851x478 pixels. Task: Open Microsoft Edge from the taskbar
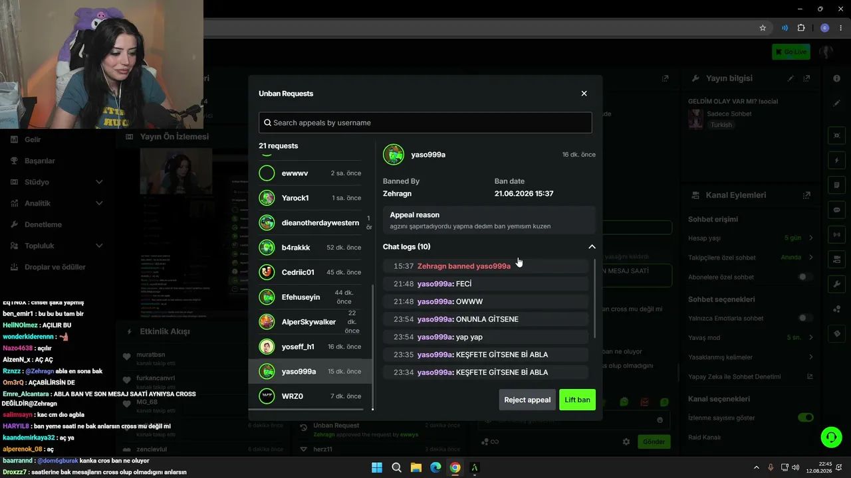(435, 467)
